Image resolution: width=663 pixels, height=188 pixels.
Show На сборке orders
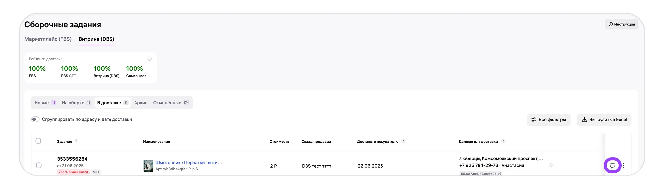(76, 103)
